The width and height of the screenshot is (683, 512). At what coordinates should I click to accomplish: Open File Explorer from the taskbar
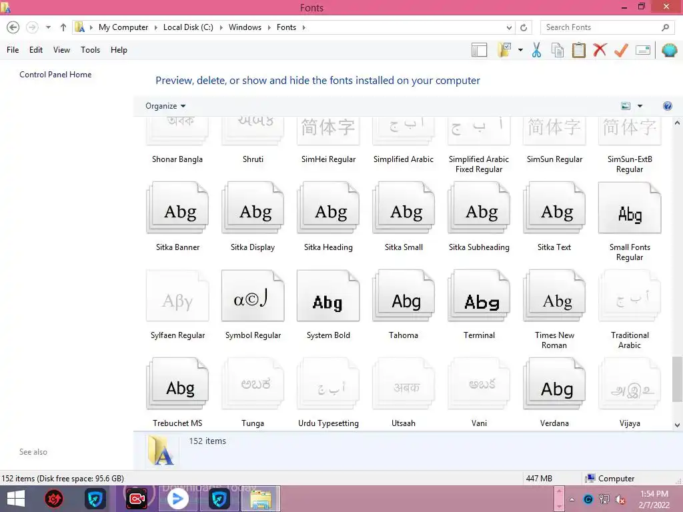(261, 499)
